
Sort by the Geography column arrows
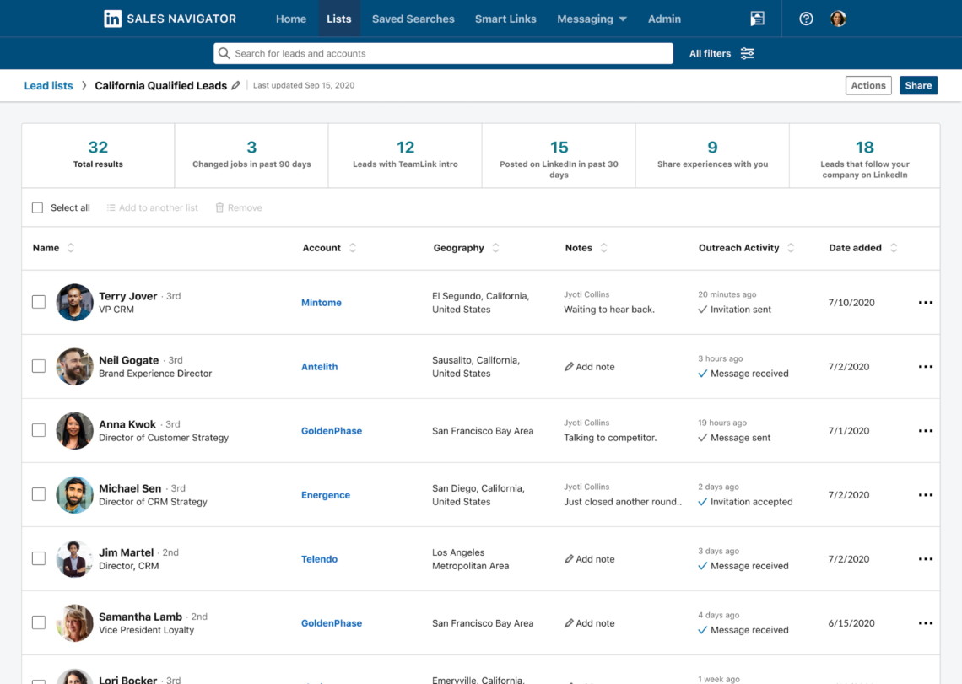[x=495, y=247]
